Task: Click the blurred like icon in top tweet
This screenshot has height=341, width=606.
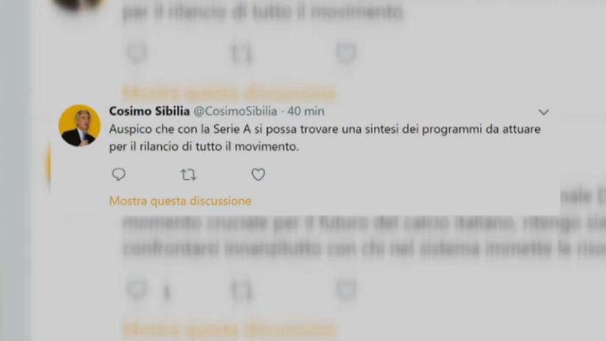Action: tap(346, 53)
